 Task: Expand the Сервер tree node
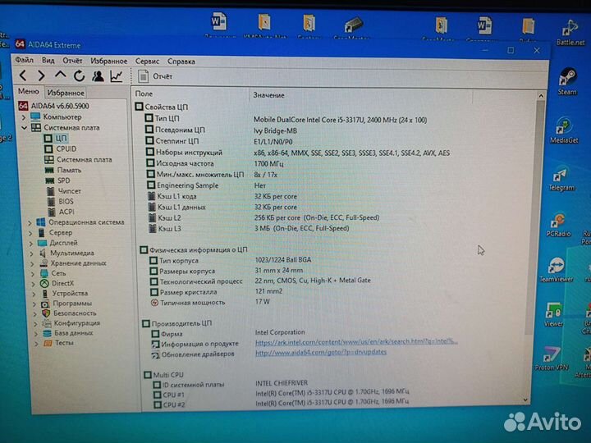pyautogui.click(x=30, y=233)
